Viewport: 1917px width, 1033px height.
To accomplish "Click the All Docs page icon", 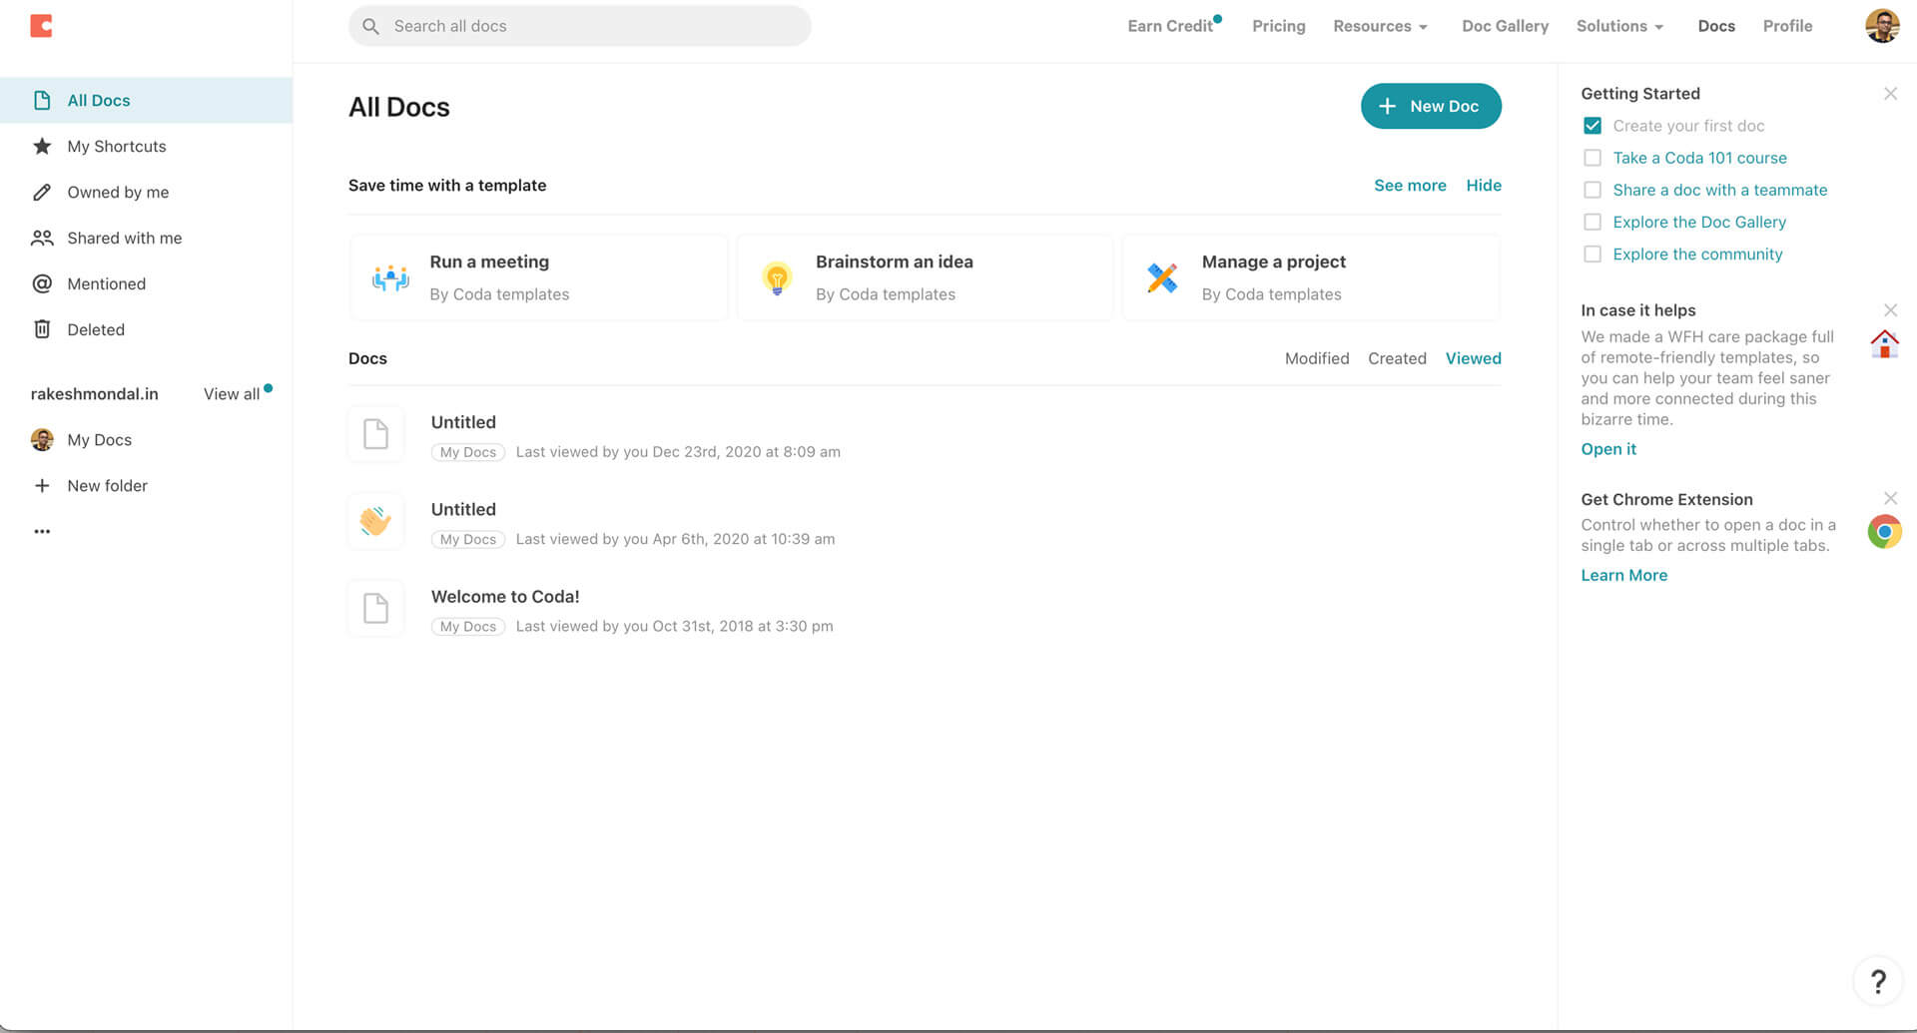I will (42, 100).
